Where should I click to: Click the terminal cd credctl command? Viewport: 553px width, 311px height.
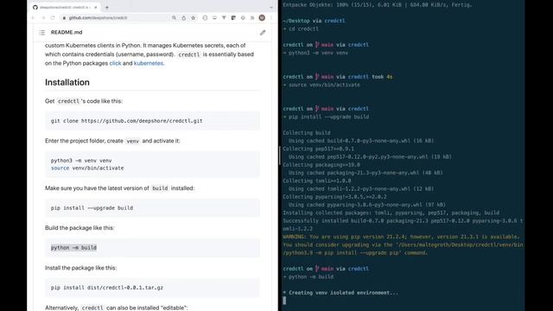click(303, 29)
